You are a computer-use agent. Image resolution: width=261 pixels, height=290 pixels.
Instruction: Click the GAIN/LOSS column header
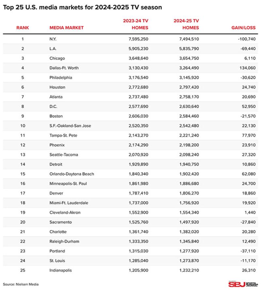tap(243, 28)
